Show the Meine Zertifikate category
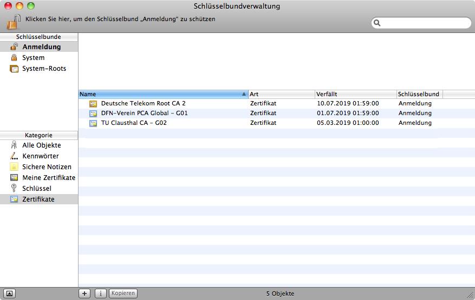 [48, 178]
